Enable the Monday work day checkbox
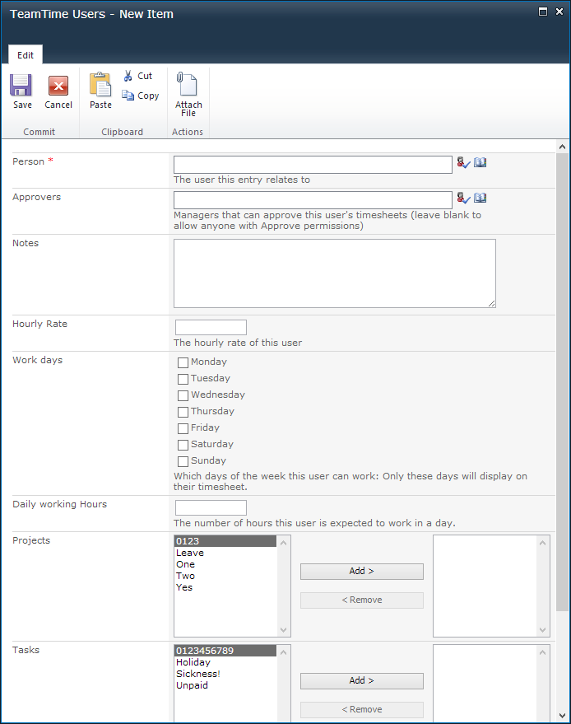571x724 pixels. pos(183,362)
